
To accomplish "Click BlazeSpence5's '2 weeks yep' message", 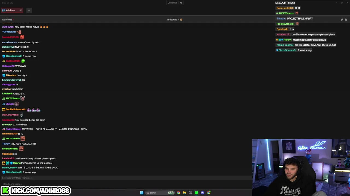I will point(29,172).
